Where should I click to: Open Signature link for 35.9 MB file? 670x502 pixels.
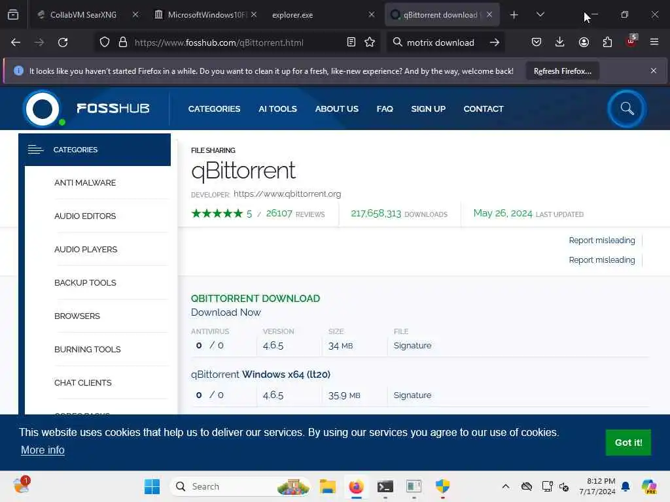click(412, 395)
